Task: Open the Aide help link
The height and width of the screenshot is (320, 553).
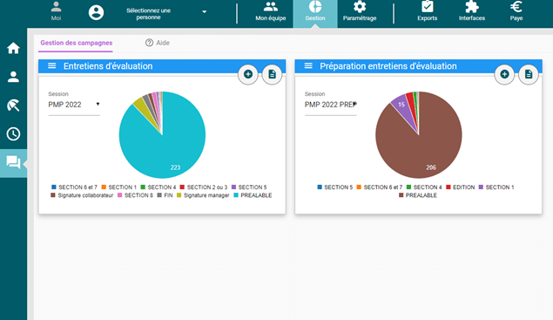Action: 158,43
